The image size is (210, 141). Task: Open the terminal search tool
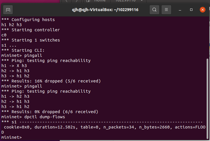point(154,10)
